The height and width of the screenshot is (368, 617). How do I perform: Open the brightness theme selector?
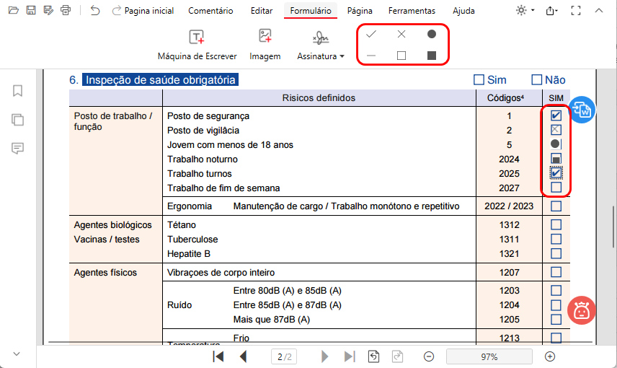click(525, 11)
